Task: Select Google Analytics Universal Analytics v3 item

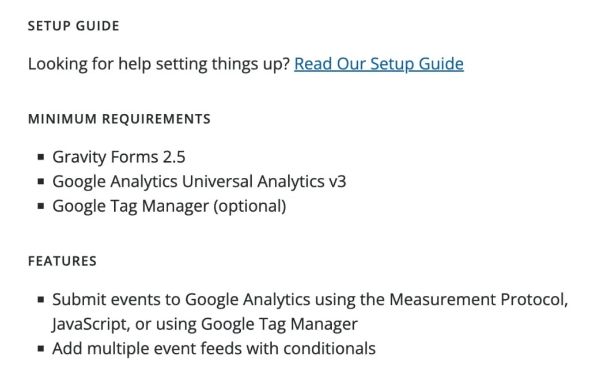Action: (x=199, y=181)
